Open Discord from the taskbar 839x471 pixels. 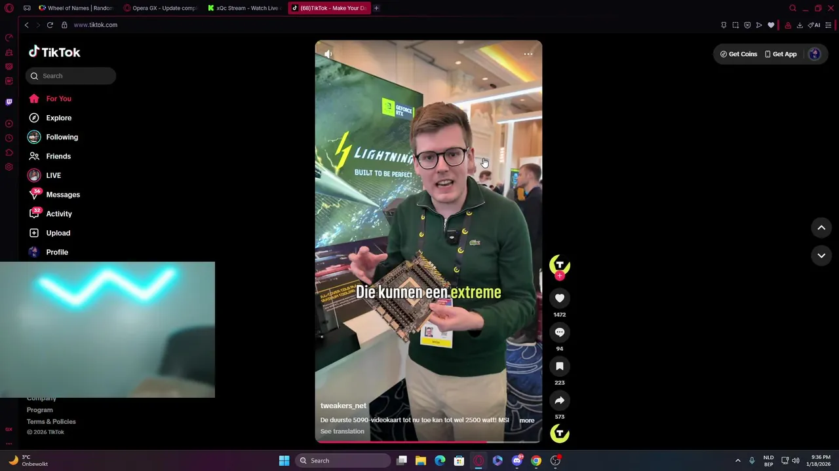pyautogui.click(x=517, y=461)
